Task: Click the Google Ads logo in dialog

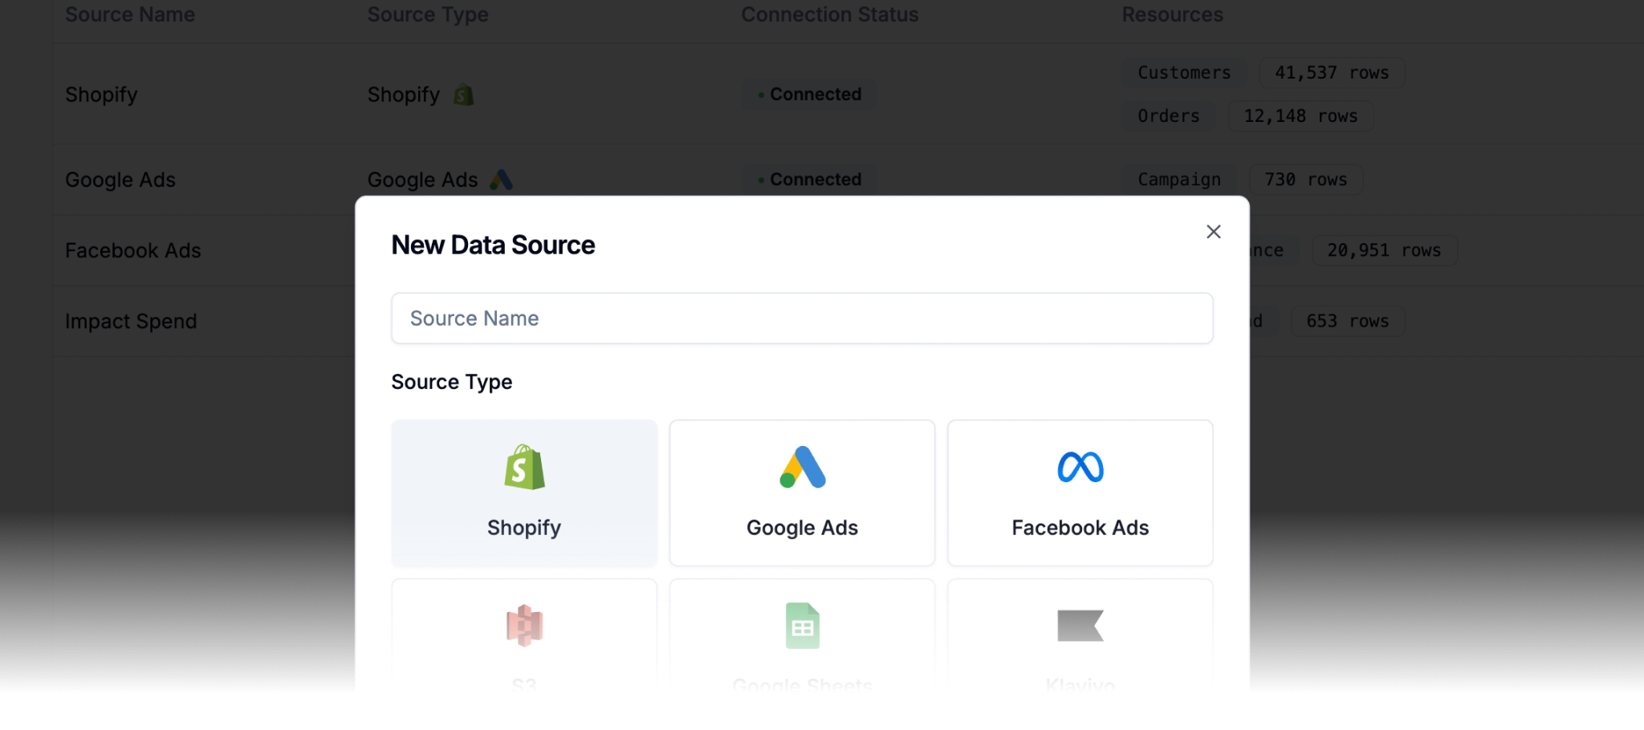Action: pos(802,467)
